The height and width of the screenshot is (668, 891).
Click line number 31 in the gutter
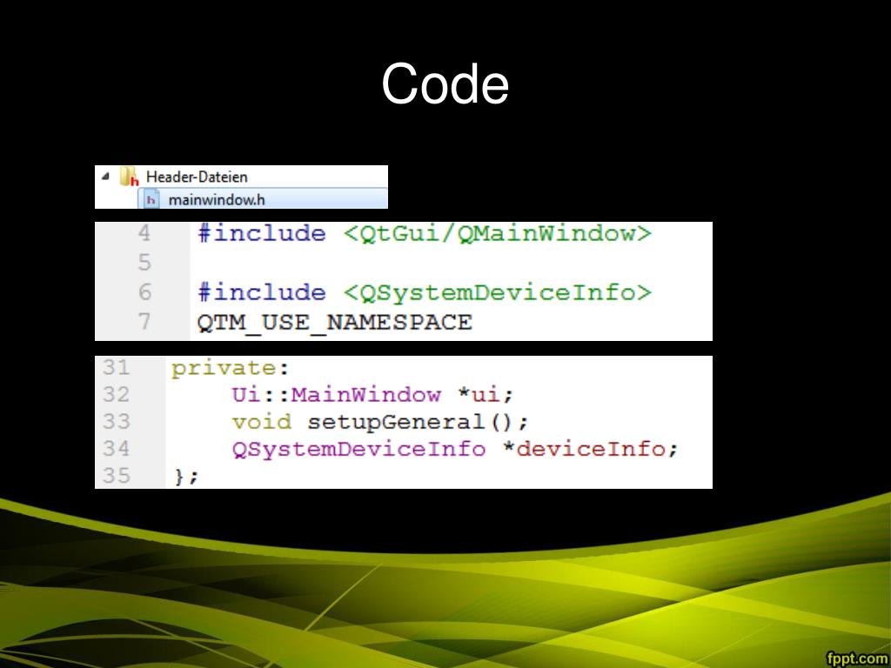click(116, 368)
